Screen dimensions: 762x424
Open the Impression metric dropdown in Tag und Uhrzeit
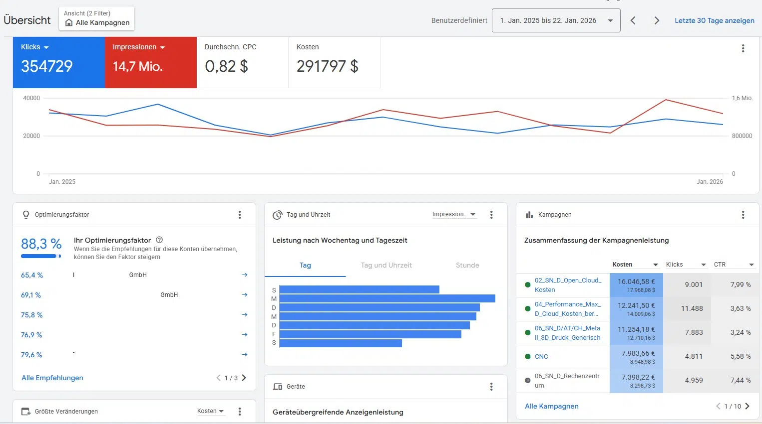pos(454,214)
